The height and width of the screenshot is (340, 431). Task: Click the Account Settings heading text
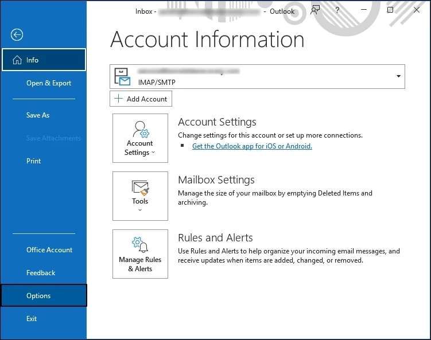pyautogui.click(x=217, y=122)
